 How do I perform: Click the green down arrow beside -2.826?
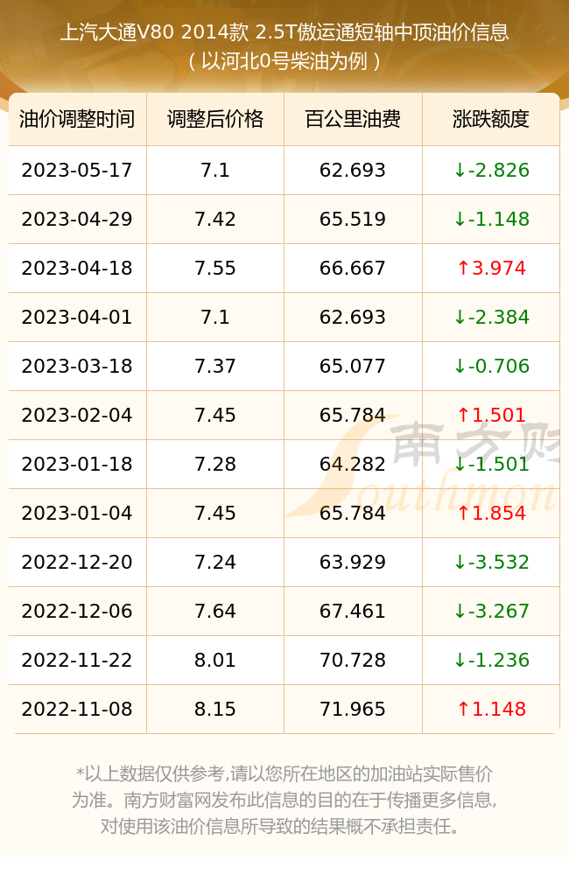coord(460,171)
